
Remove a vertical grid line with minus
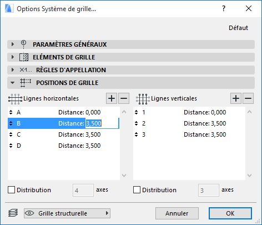[248, 98]
